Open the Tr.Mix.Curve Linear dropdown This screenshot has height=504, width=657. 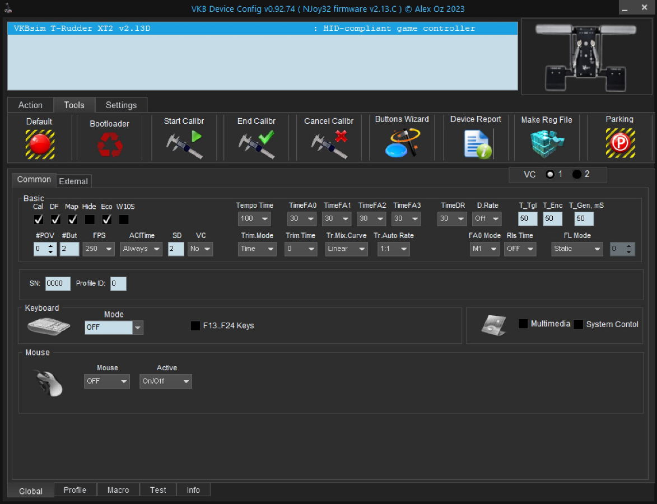pyautogui.click(x=347, y=249)
